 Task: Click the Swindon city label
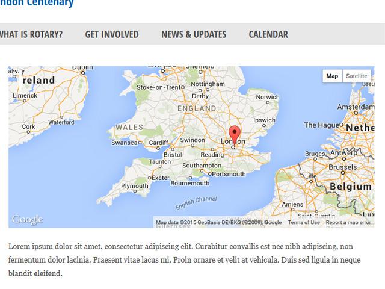(192, 140)
